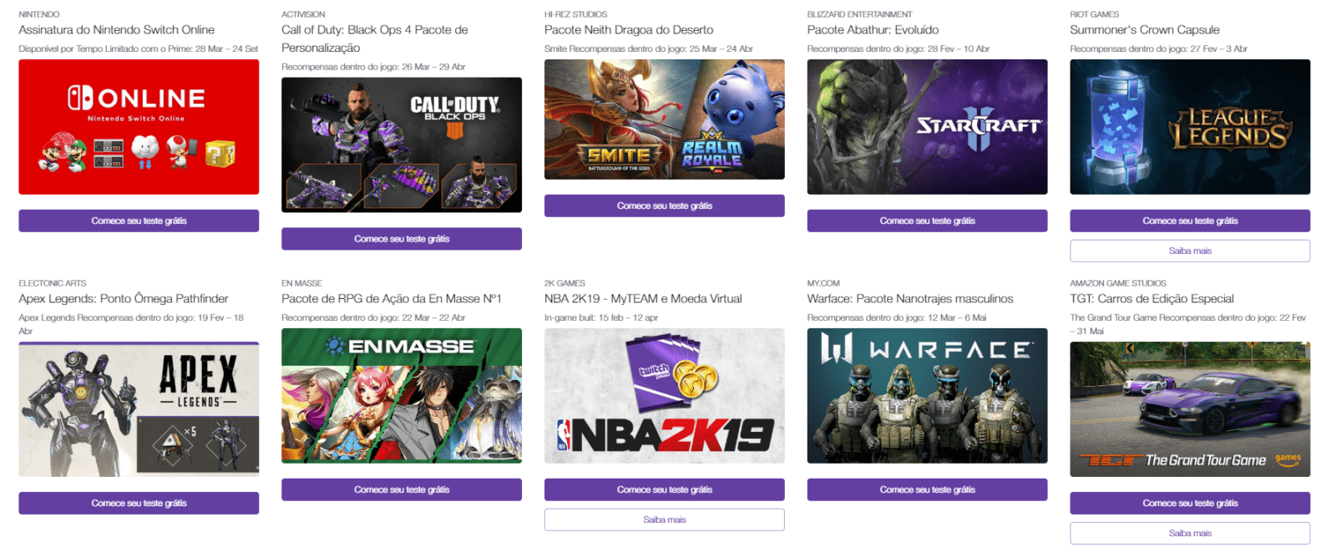
Task: Click the EN MASSE publisher label
Action: pos(301,283)
